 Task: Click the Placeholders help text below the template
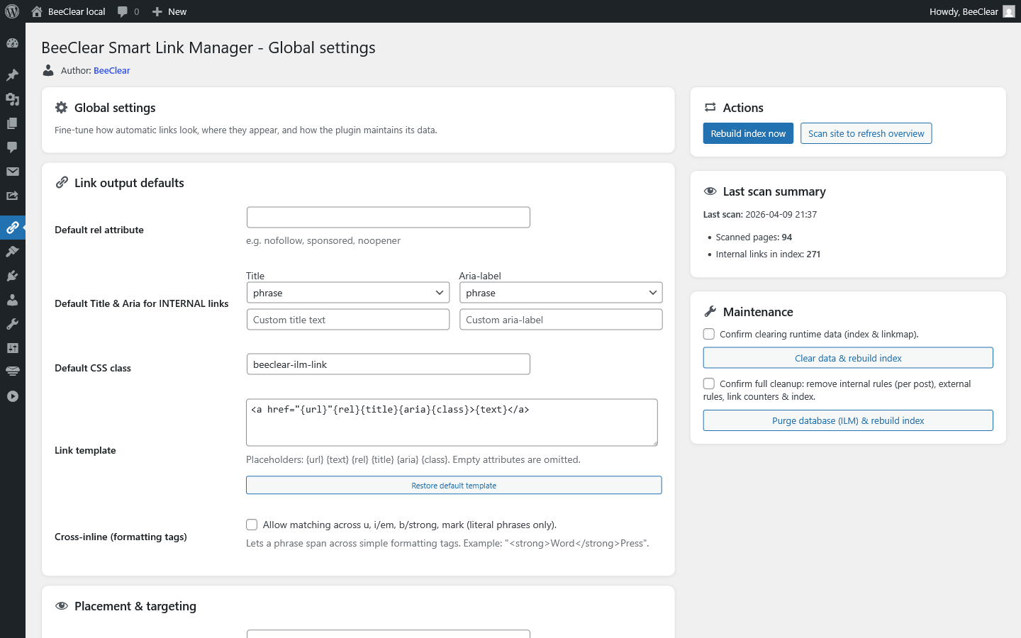tap(413, 460)
